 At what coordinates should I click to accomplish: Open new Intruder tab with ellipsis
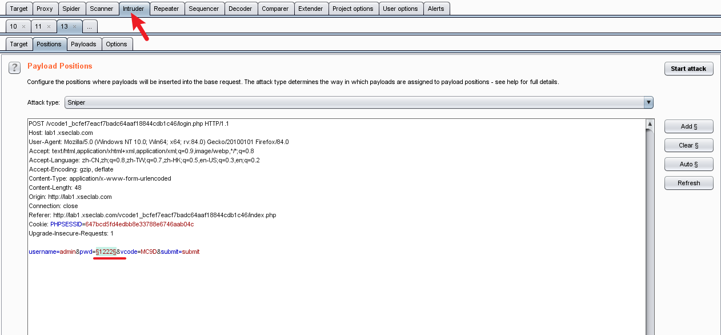[90, 26]
